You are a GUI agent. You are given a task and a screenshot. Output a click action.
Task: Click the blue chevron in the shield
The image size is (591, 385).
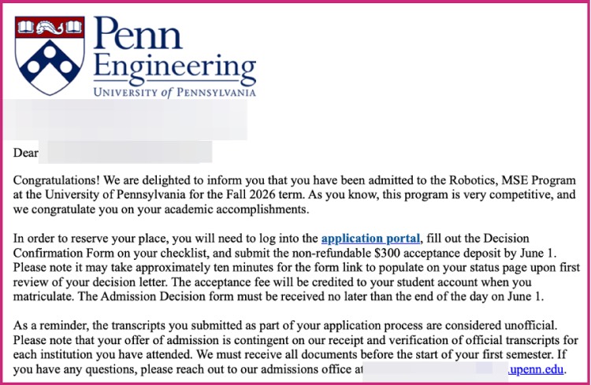pos(50,61)
